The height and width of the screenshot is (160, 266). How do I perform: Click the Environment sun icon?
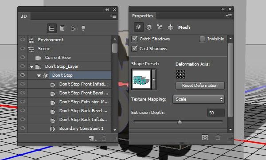click(31, 40)
